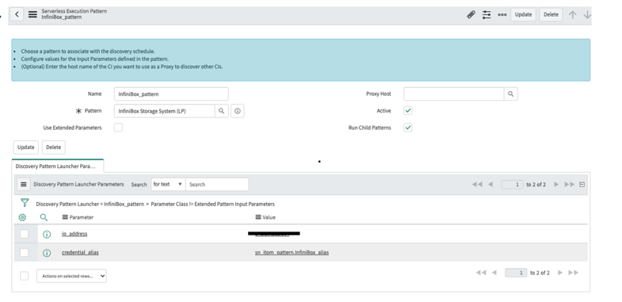Open the InfiniBox_pattern filter breadcrumb
The image size is (622, 302).
click(90, 204)
